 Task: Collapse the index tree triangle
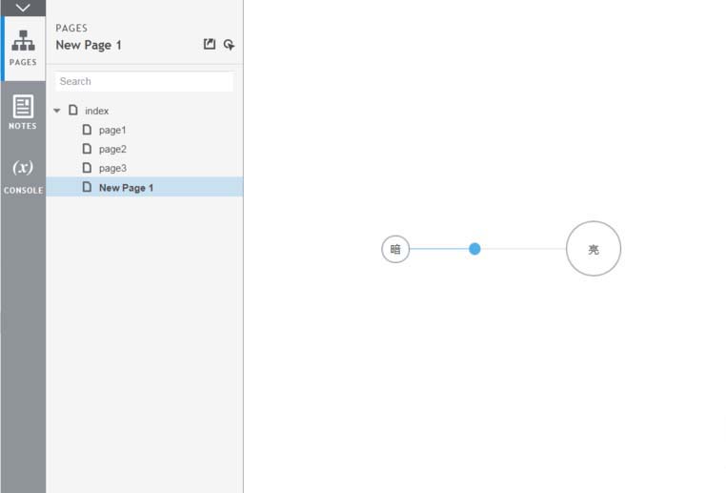(57, 111)
